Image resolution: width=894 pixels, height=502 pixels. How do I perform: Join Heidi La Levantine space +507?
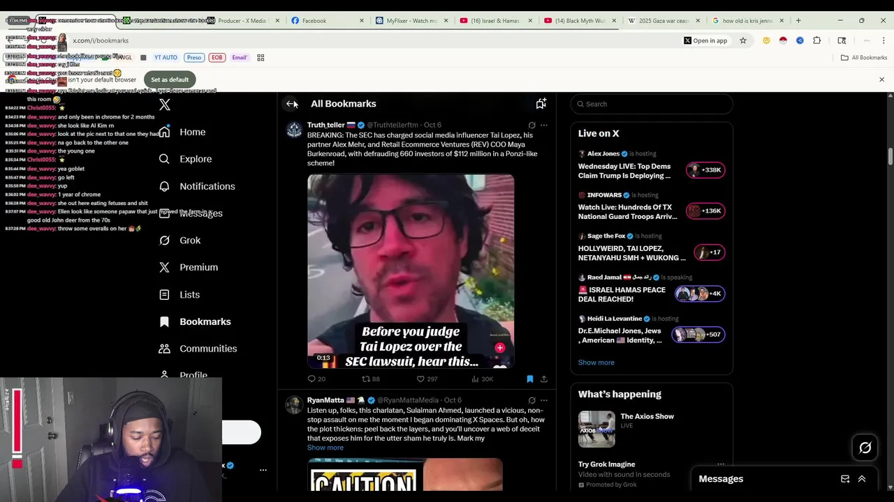[x=698, y=335]
